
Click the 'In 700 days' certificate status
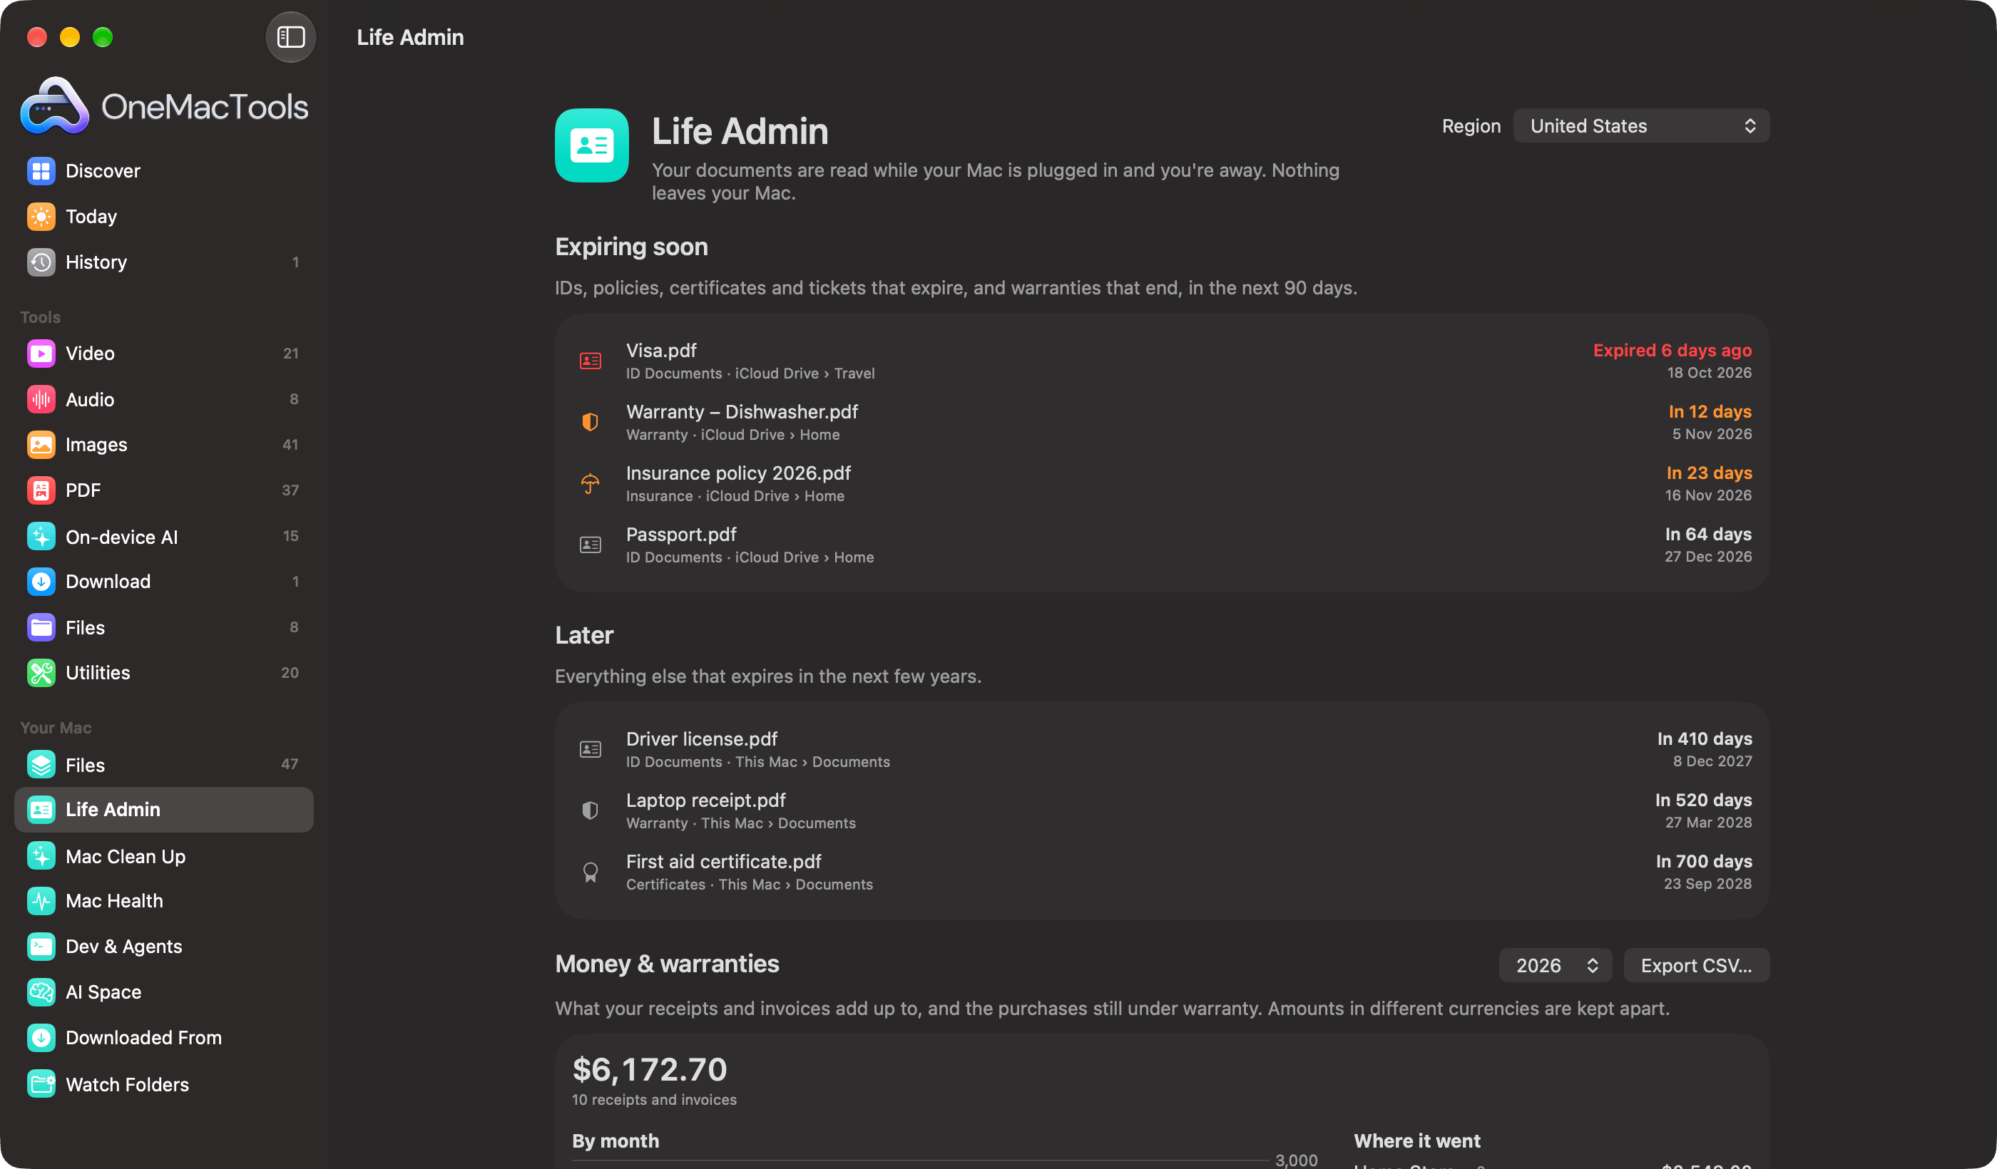(x=1704, y=861)
